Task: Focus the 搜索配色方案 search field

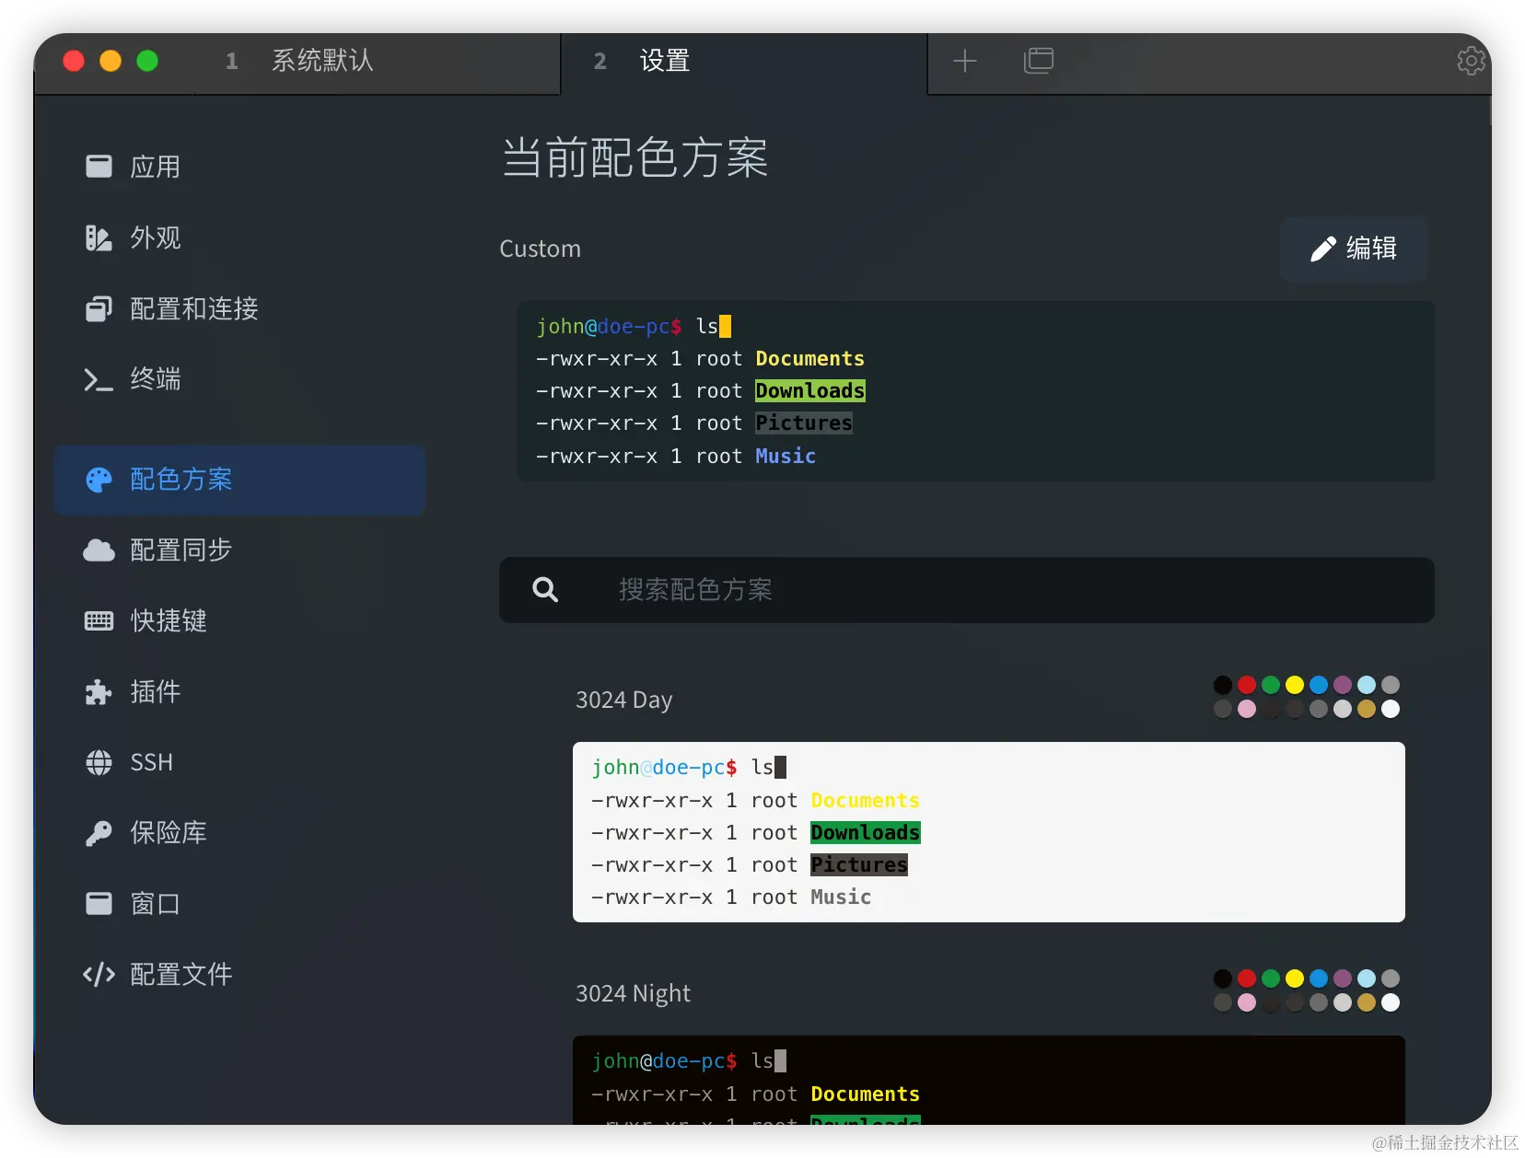Action: (967, 590)
